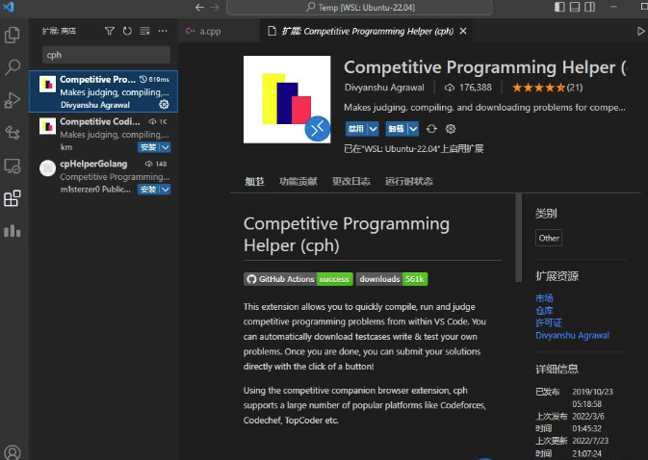Viewport: 648px width, 460px height.
Task: Open the bar-chart icon view in activity bar
Action: point(12,231)
